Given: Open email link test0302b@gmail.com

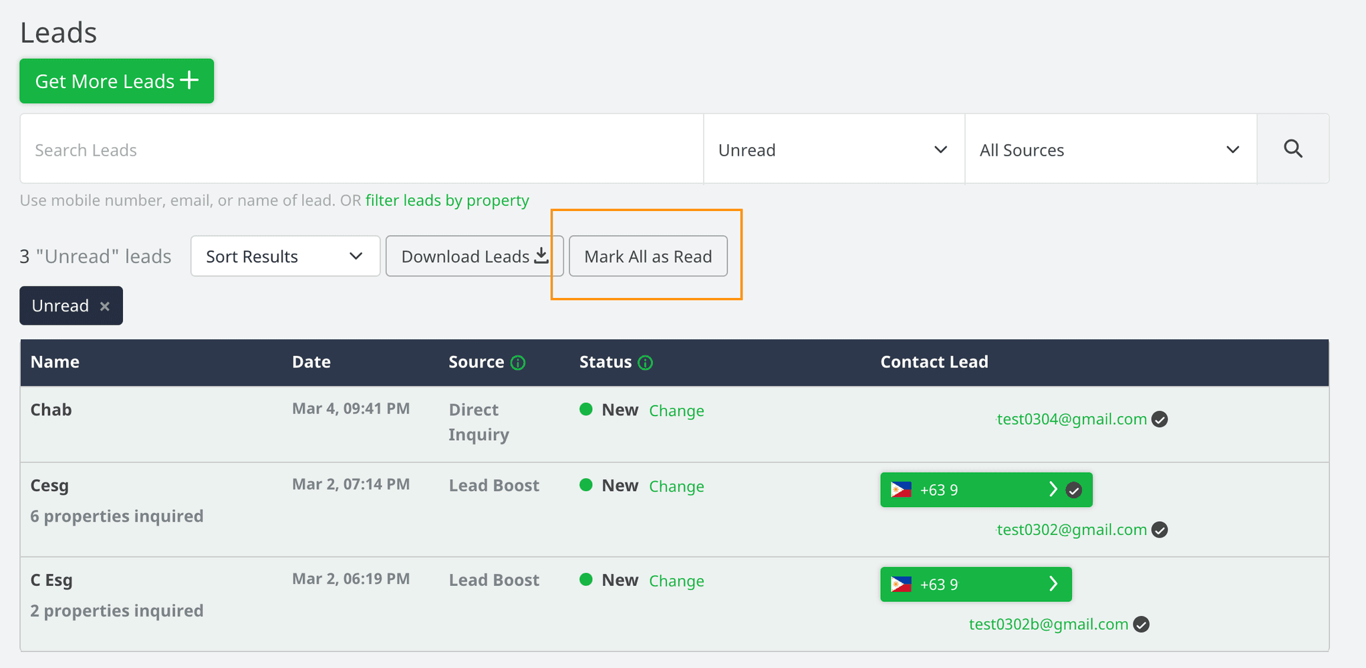Looking at the screenshot, I should pyautogui.click(x=1047, y=624).
